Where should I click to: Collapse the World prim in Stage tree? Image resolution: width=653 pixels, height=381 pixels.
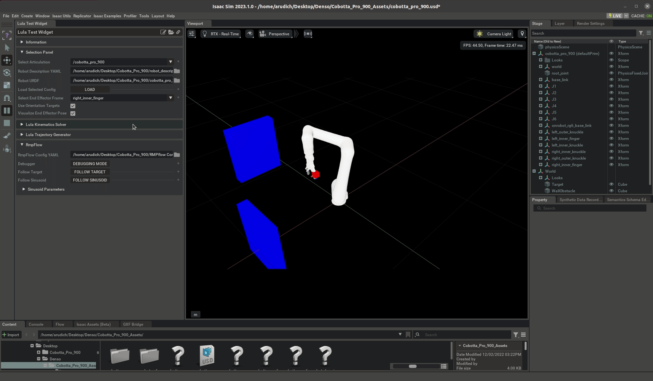tap(534, 171)
